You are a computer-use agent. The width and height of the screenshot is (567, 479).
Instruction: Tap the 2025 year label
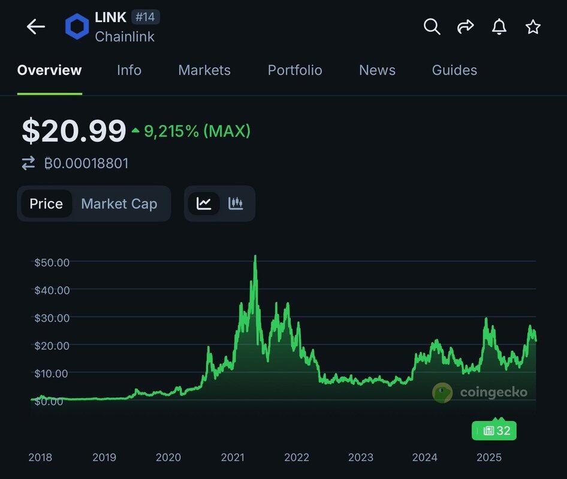489,457
